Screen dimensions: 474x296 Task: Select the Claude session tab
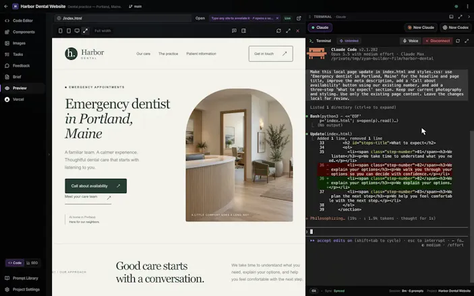320,28
